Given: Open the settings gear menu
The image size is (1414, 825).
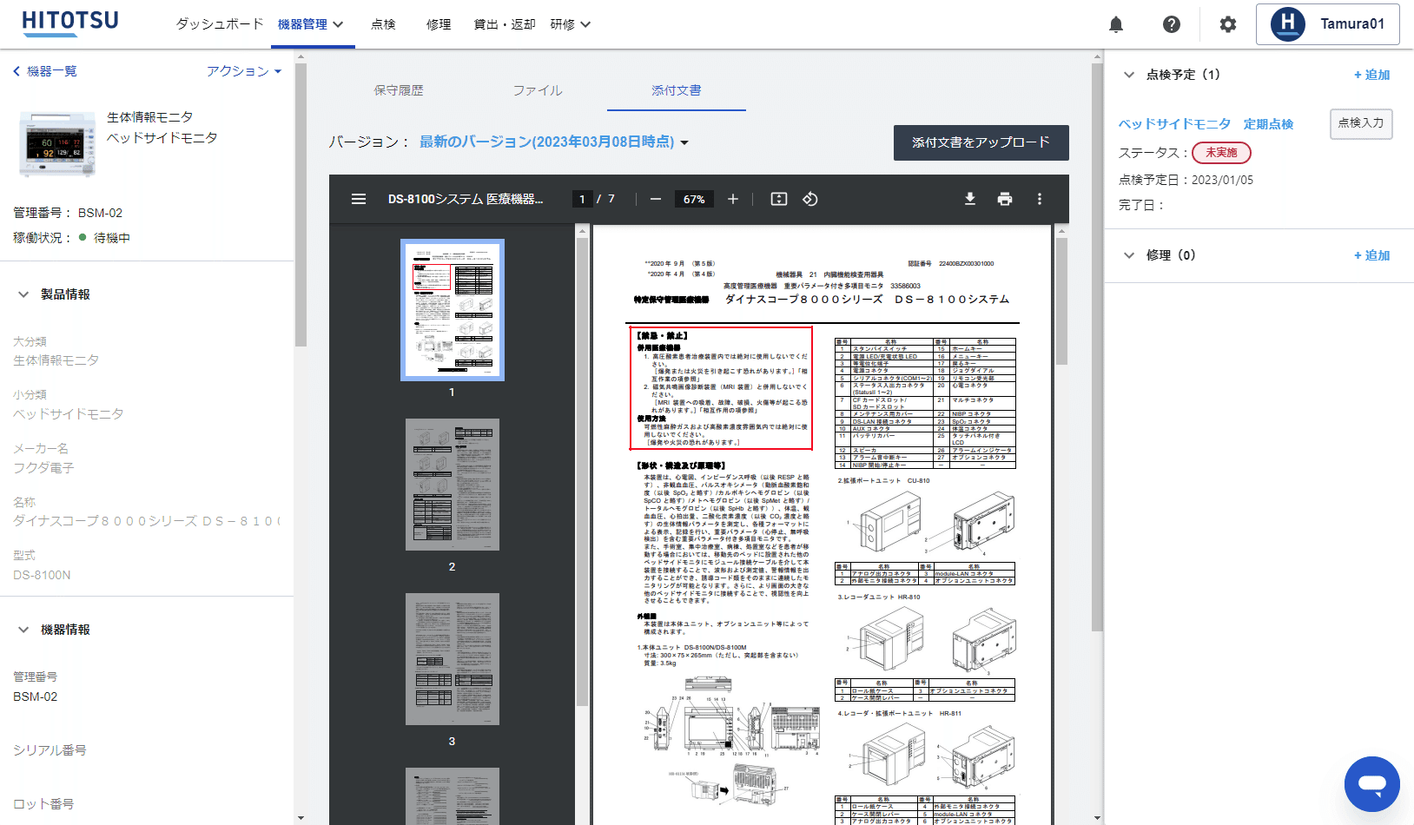Looking at the screenshot, I should point(1227,23).
